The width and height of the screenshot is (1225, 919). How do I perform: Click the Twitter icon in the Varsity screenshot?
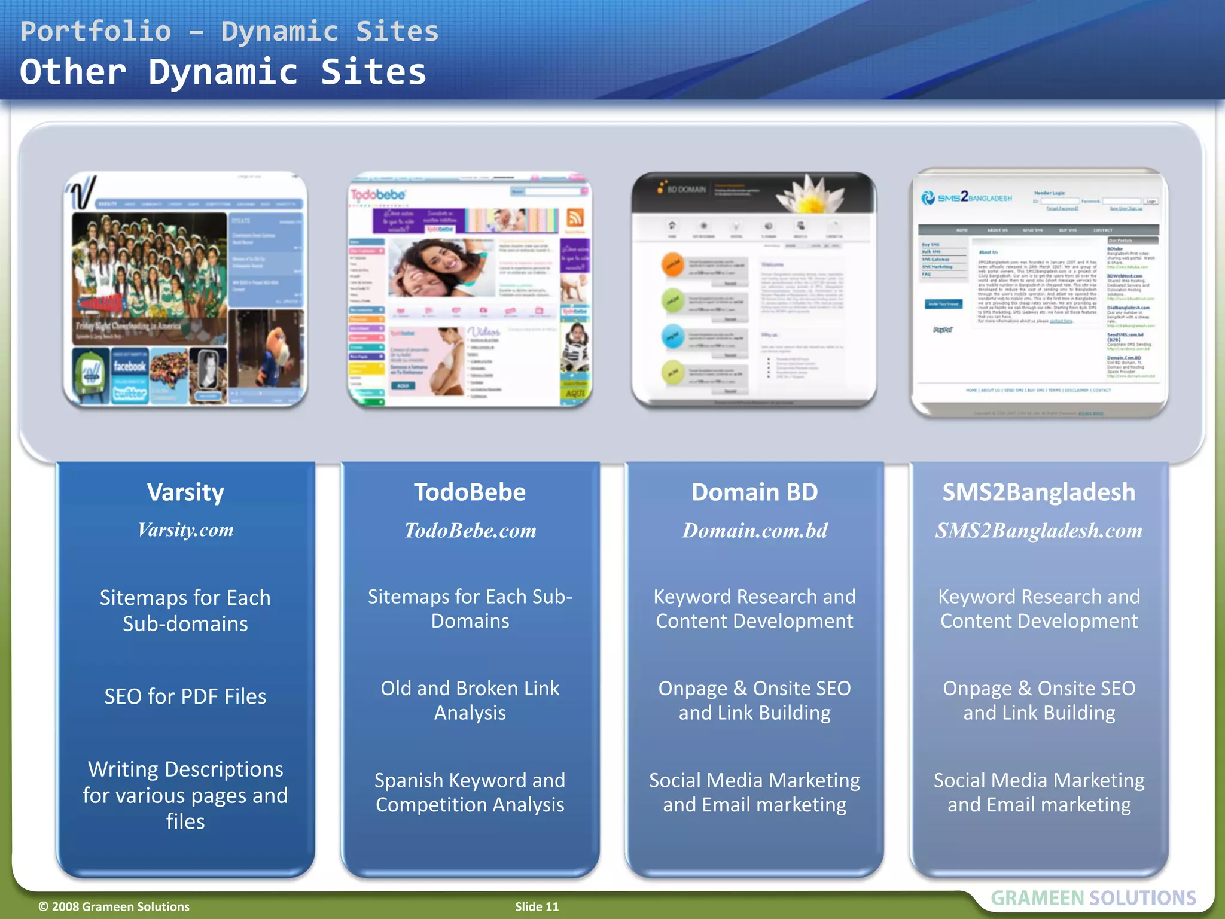pyautogui.click(x=129, y=393)
